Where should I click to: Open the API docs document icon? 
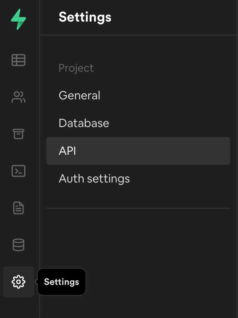tap(18, 208)
